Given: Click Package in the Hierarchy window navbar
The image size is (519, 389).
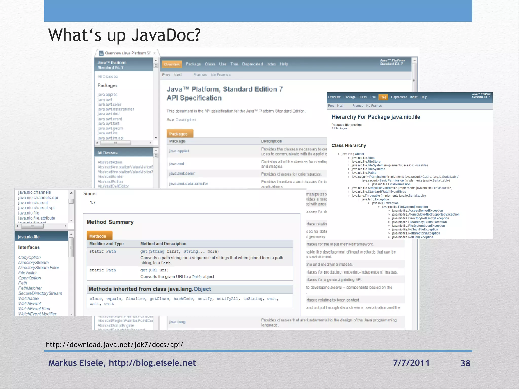Looking at the screenshot, I should click(x=349, y=97).
